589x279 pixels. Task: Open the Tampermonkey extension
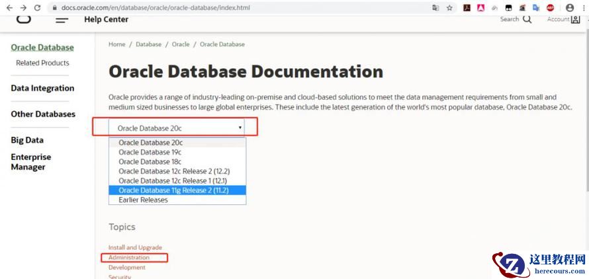click(508, 8)
